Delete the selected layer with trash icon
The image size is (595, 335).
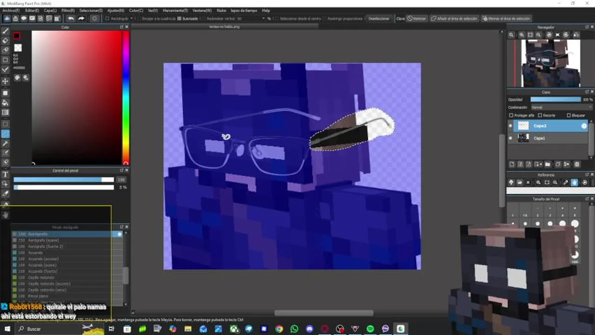coord(577,164)
